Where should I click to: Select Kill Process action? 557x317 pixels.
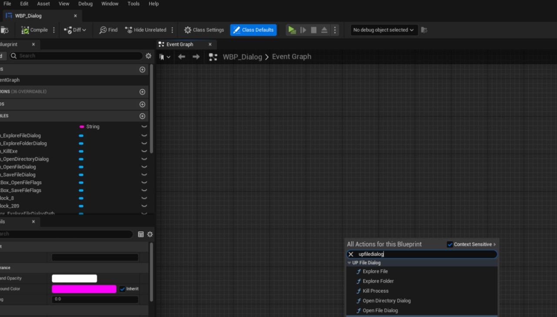click(x=376, y=291)
